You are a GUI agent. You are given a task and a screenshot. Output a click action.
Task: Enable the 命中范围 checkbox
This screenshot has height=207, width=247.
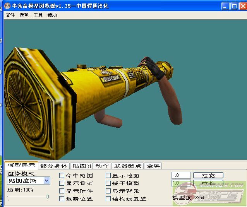pos(62,176)
